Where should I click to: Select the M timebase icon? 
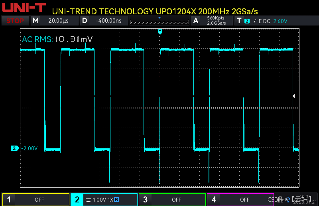[35, 21]
